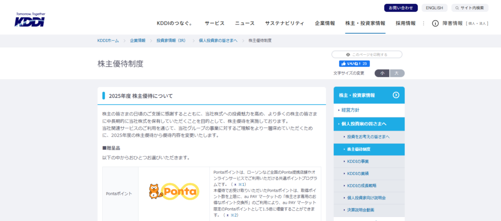501x221 pixels.
Task: Open 個人投資家向け説明会 sidebar item
Action: click(x=369, y=198)
